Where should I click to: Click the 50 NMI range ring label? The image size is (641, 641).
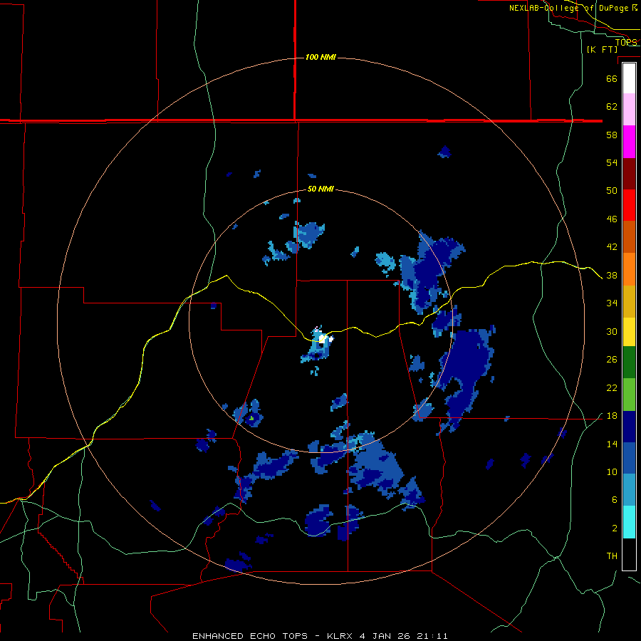point(320,189)
